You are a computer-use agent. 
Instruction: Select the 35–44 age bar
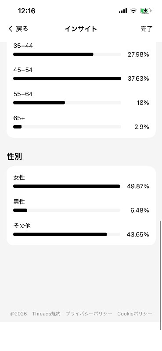(x=67, y=54)
